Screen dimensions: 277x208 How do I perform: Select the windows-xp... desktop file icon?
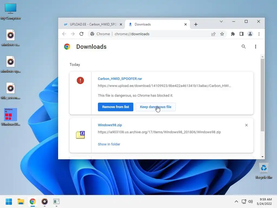point(11,64)
